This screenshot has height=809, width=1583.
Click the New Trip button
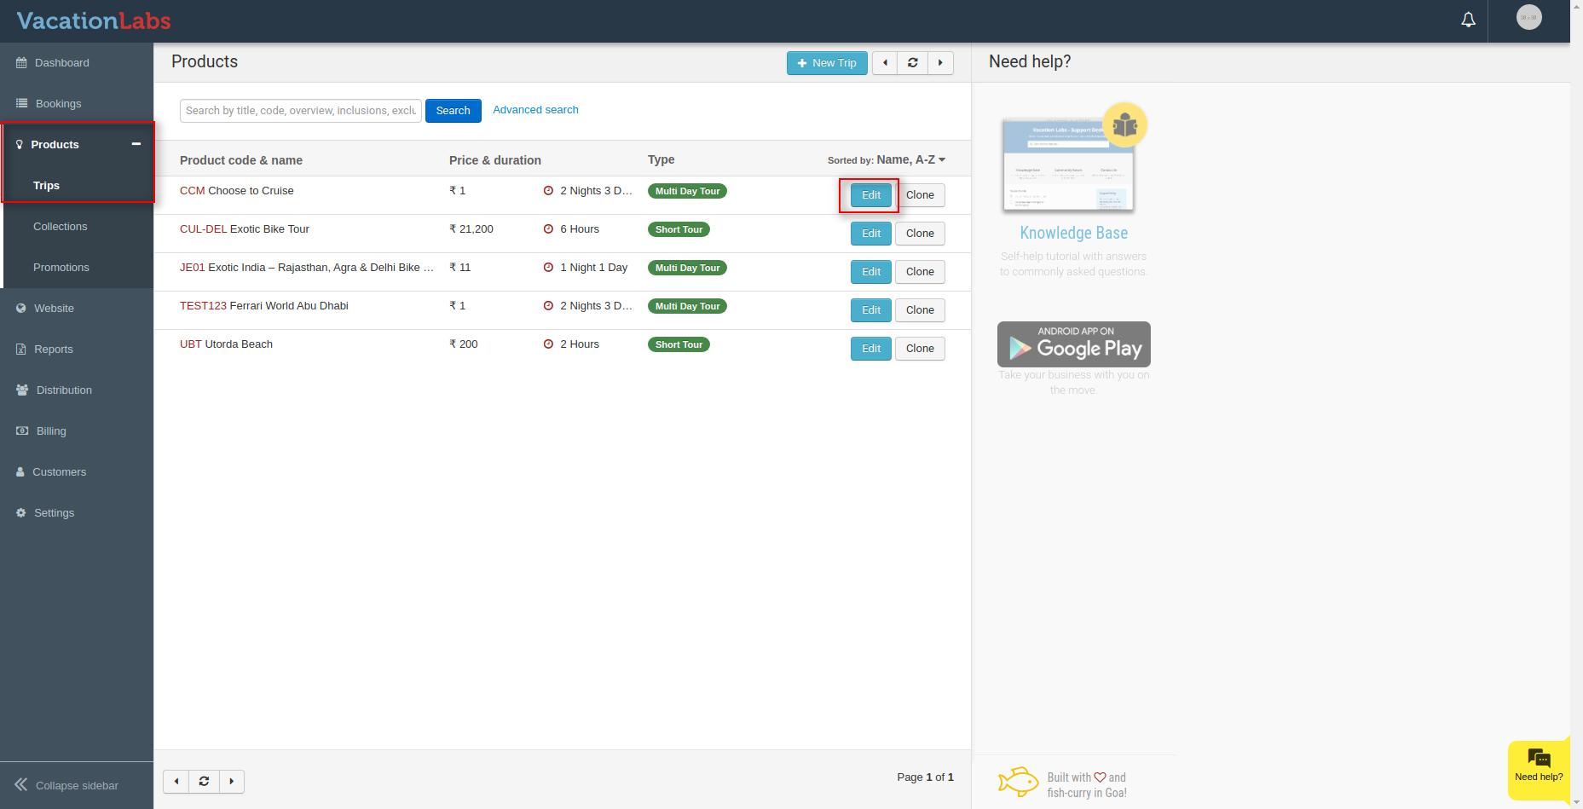point(826,63)
